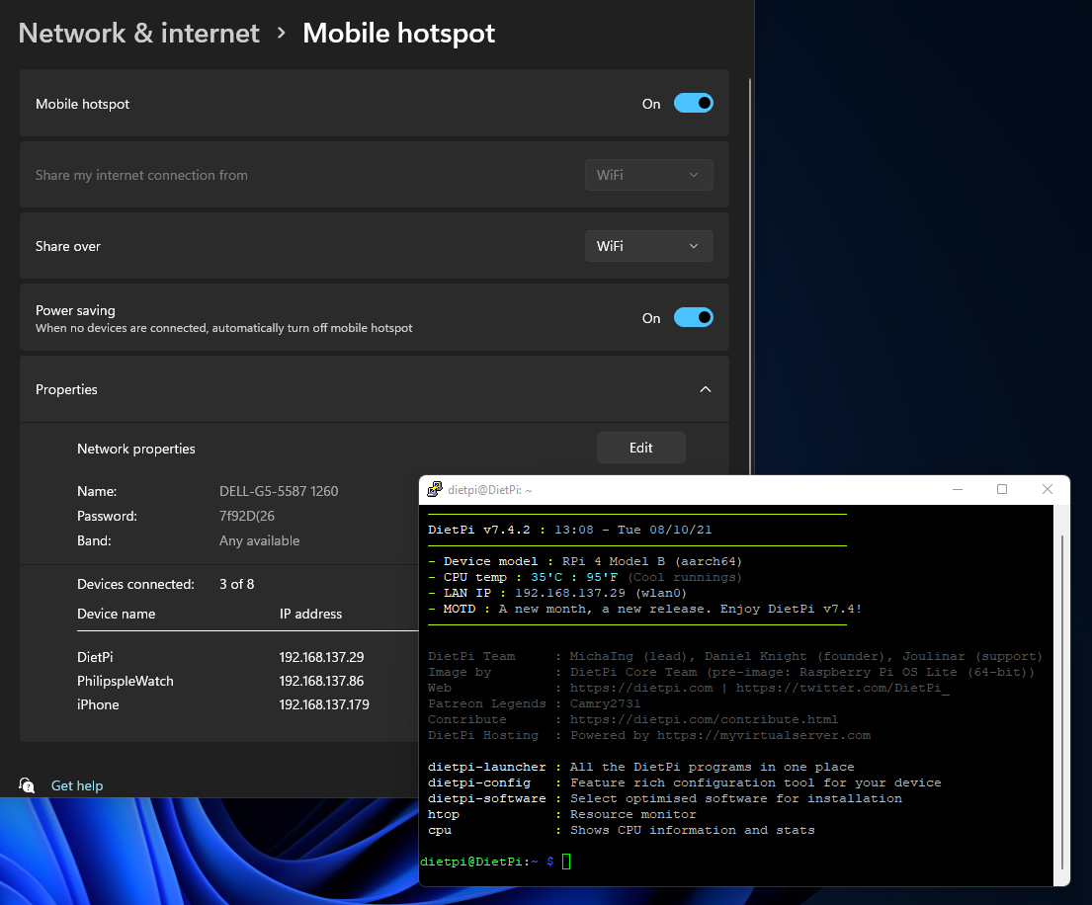Viewport: 1092px width, 905px height.
Task: Open the Share over WiFi dropdown
Action: pyautogui.click(x=648, y=246)
